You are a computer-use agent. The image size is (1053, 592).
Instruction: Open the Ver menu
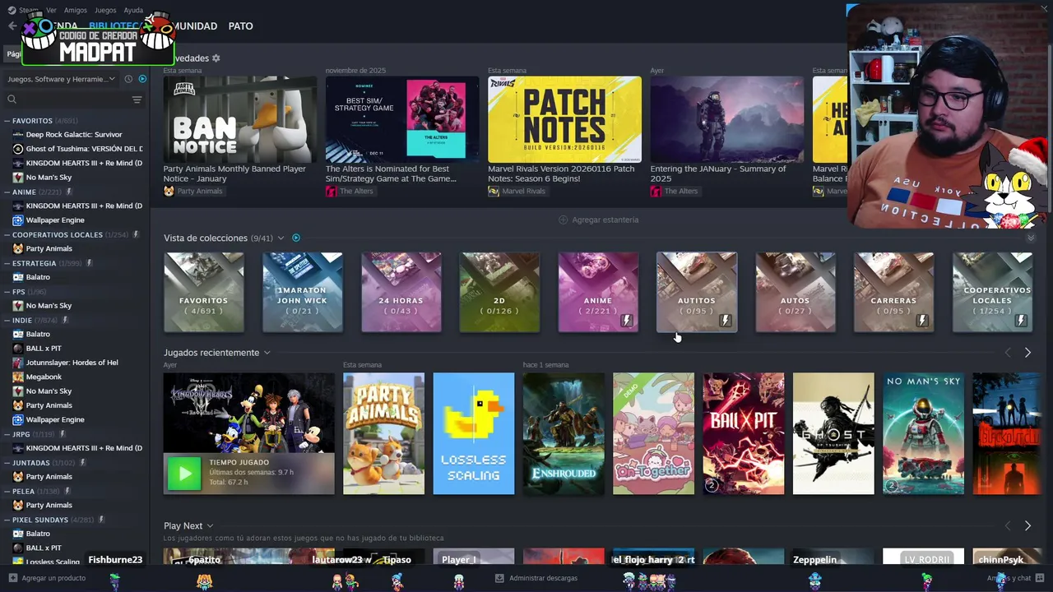click(51, 10)
